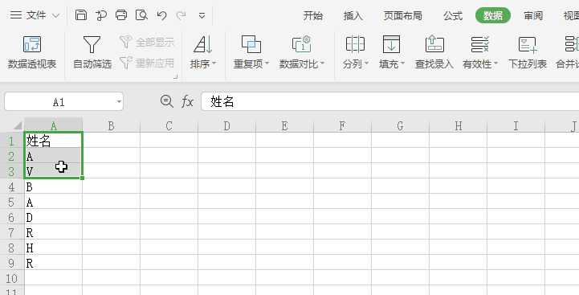Image resolution: width=579 pixels, height=295 pixels.
Task: Click the 填充 fill icon
Action: click(x=391, y=44)
